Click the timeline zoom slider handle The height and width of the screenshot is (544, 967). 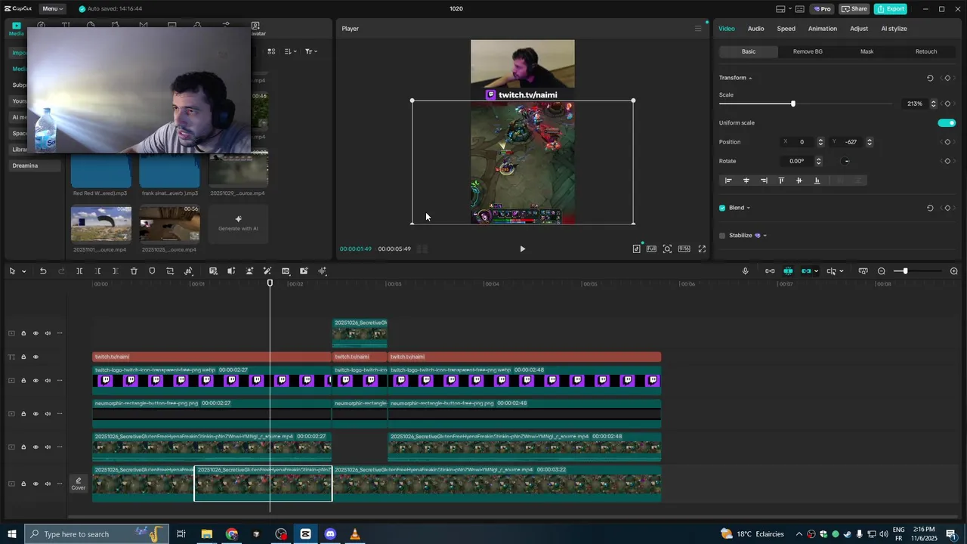pyautogui.click(x=905, y=271)
